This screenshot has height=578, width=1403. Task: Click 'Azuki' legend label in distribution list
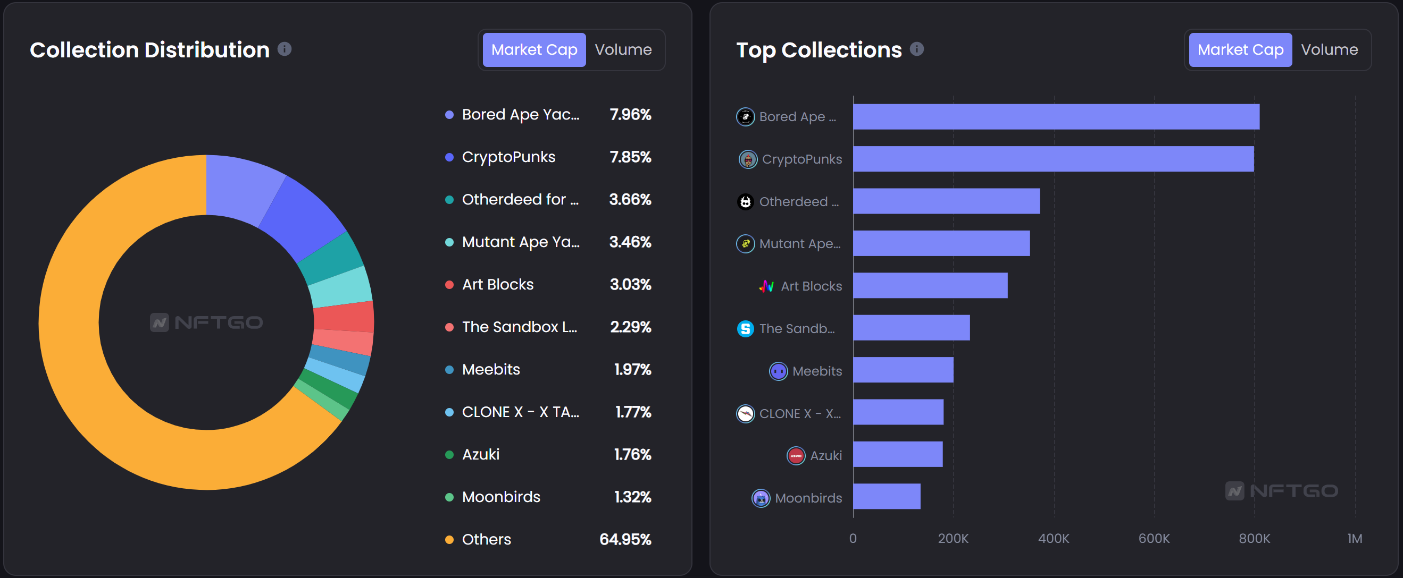click(x=480, y=454)
